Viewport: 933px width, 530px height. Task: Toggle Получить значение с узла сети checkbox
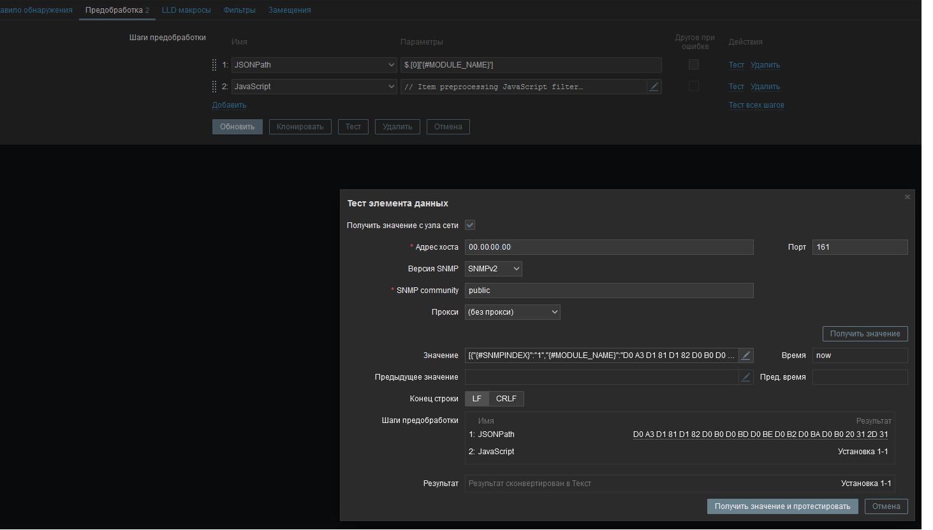click(x=470, y=226)
